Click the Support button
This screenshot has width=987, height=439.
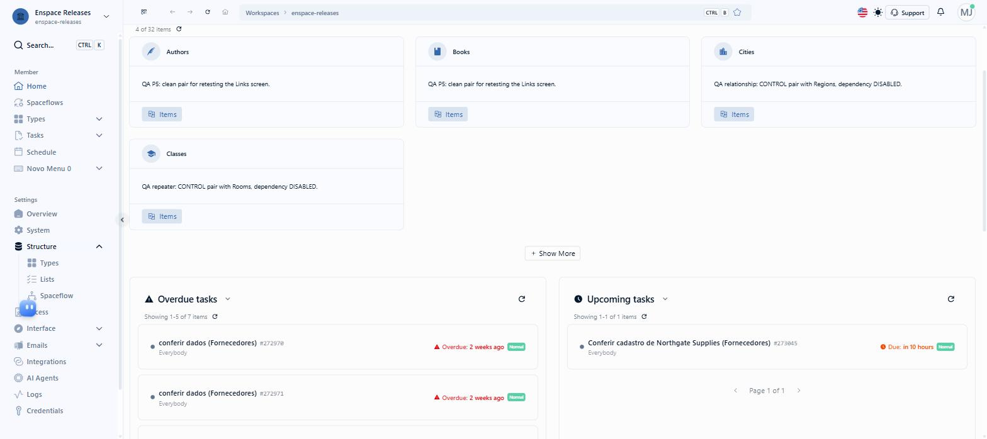[x=907, y=13]
